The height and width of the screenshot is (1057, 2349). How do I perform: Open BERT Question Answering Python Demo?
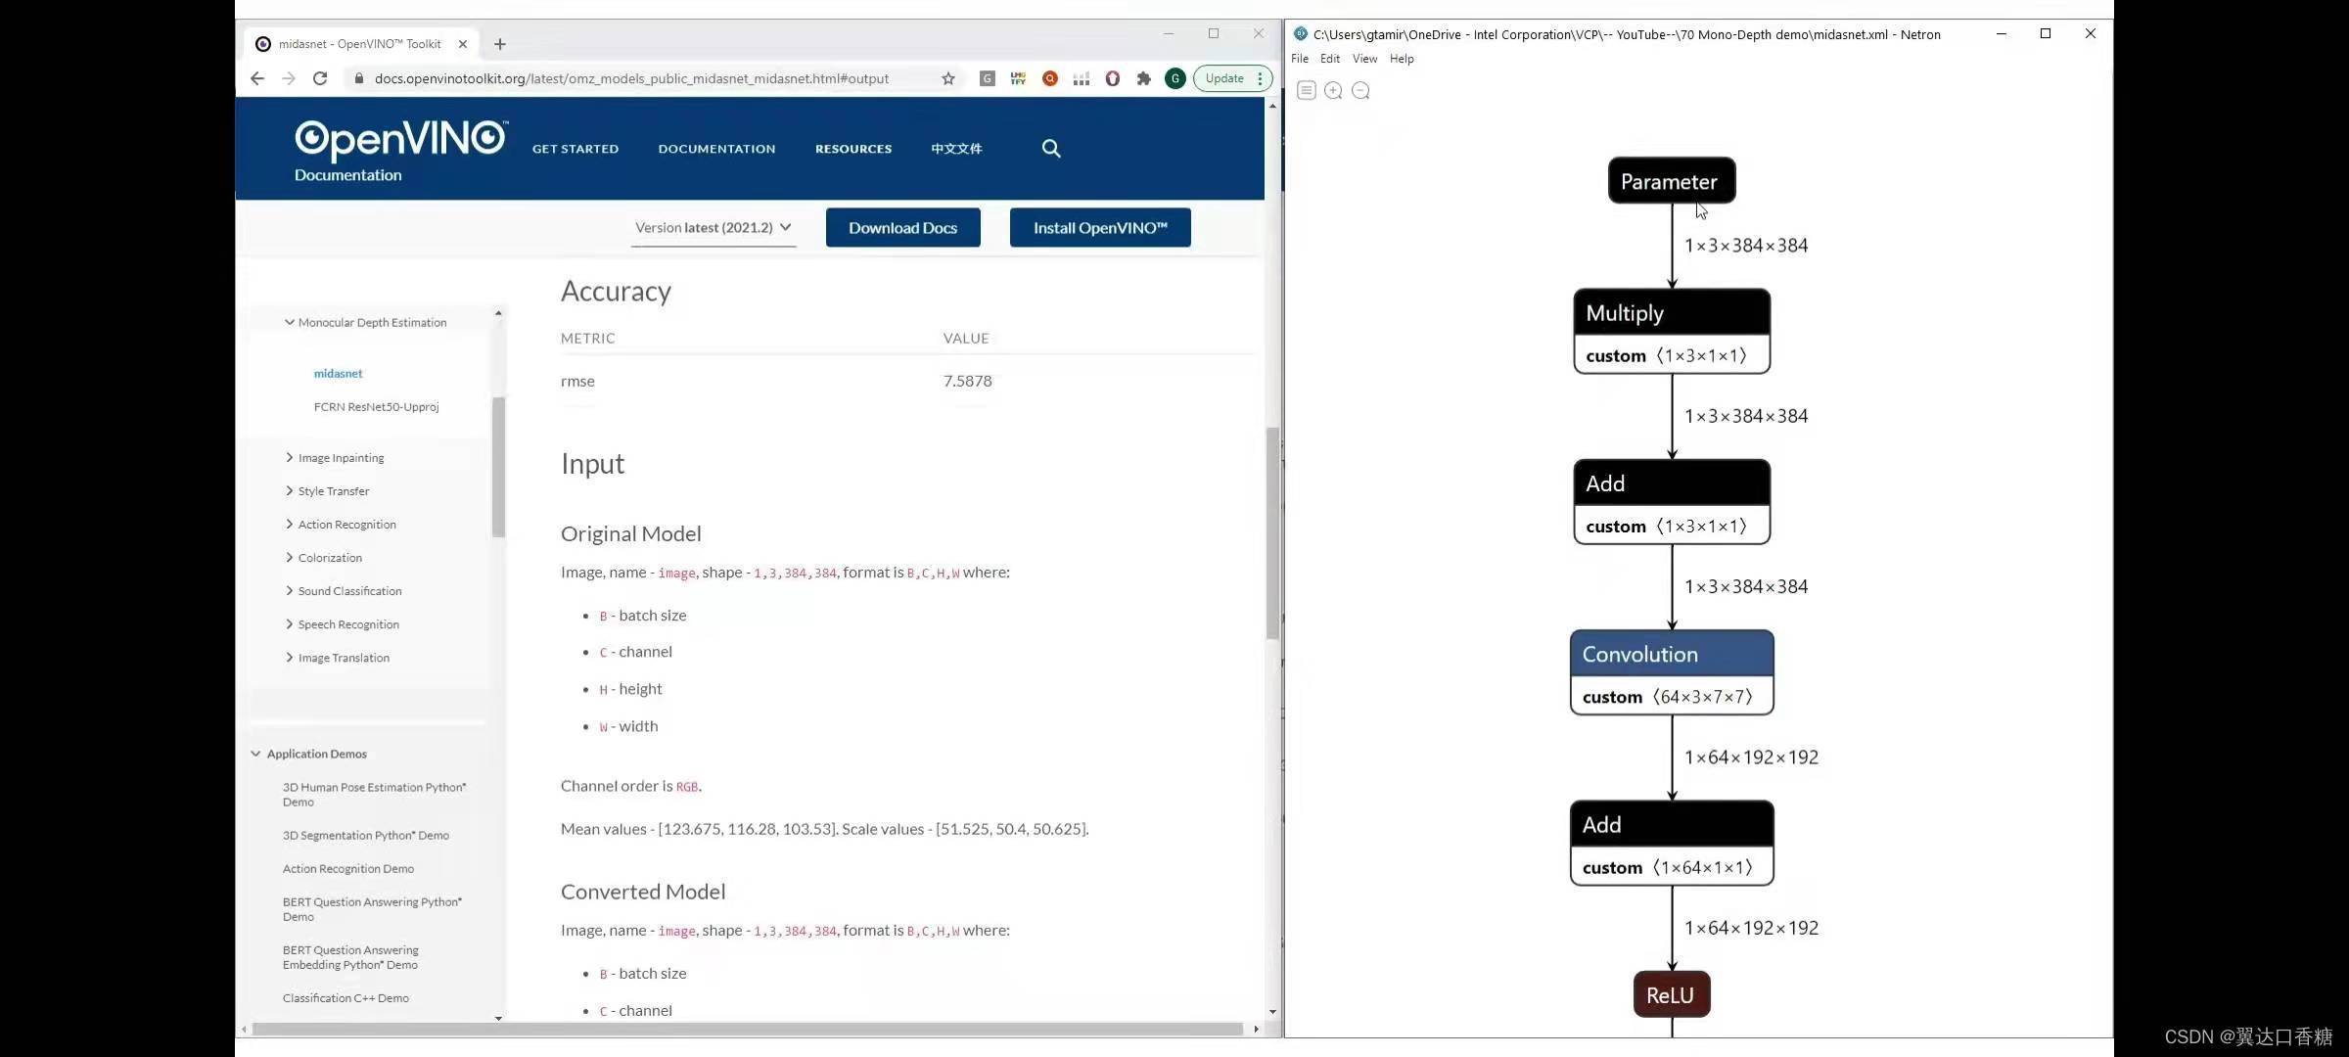pos(372,908)
